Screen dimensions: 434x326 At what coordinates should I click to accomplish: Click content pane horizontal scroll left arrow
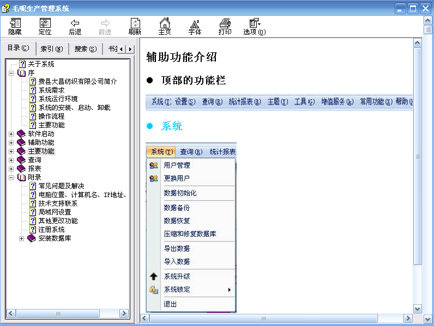(x=145, y=318)
